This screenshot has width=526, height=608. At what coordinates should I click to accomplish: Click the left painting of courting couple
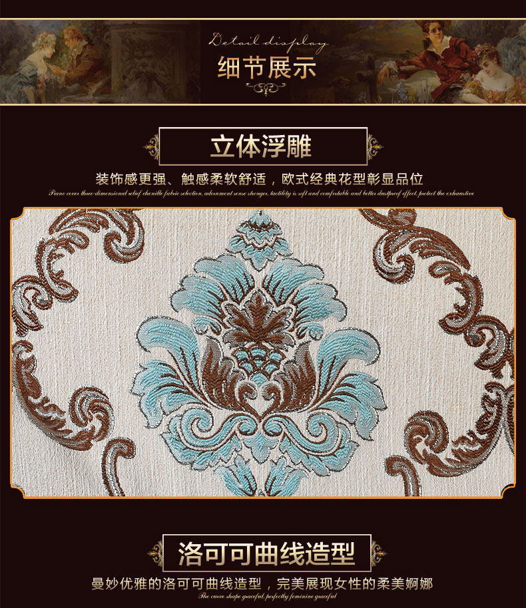coord(100,62)
